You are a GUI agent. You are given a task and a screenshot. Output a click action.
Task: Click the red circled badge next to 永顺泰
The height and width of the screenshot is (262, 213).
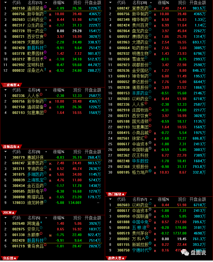[x=41, y=234]
